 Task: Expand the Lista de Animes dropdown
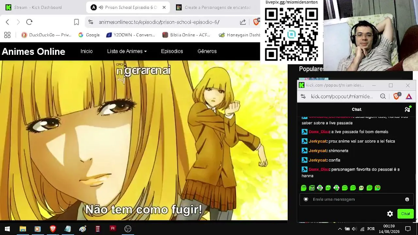tap(127, 51)
